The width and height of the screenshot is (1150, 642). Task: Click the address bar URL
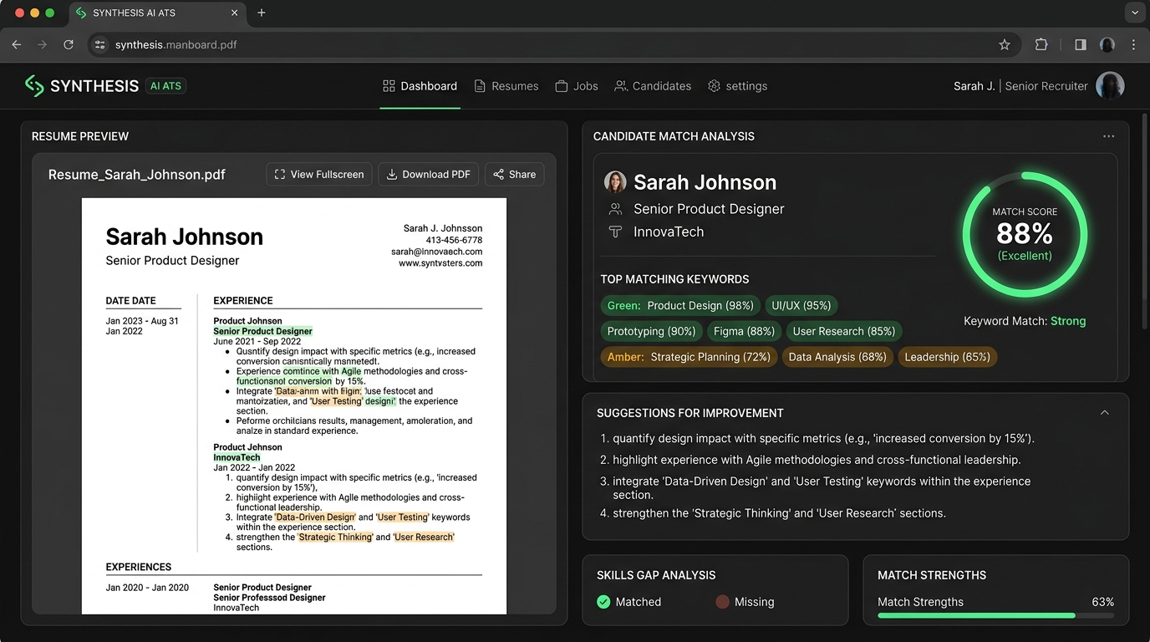click(176, 45)
